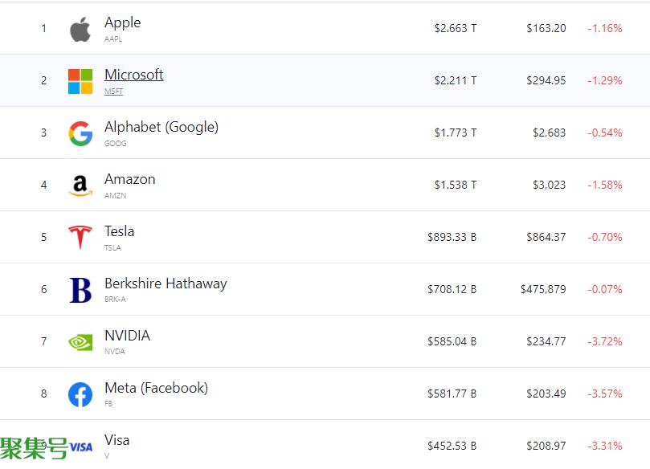The height and width of the screenshot is (469, 650).
Task: Open the Berkshire Hathaway company page
Action: pos(166,283)
